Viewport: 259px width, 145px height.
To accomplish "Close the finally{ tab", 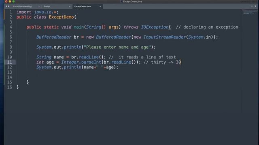I will (x=70, y=6).
